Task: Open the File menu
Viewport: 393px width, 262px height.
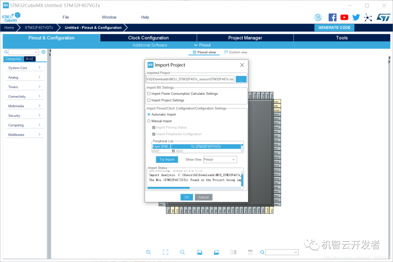Action: point(65,17)
